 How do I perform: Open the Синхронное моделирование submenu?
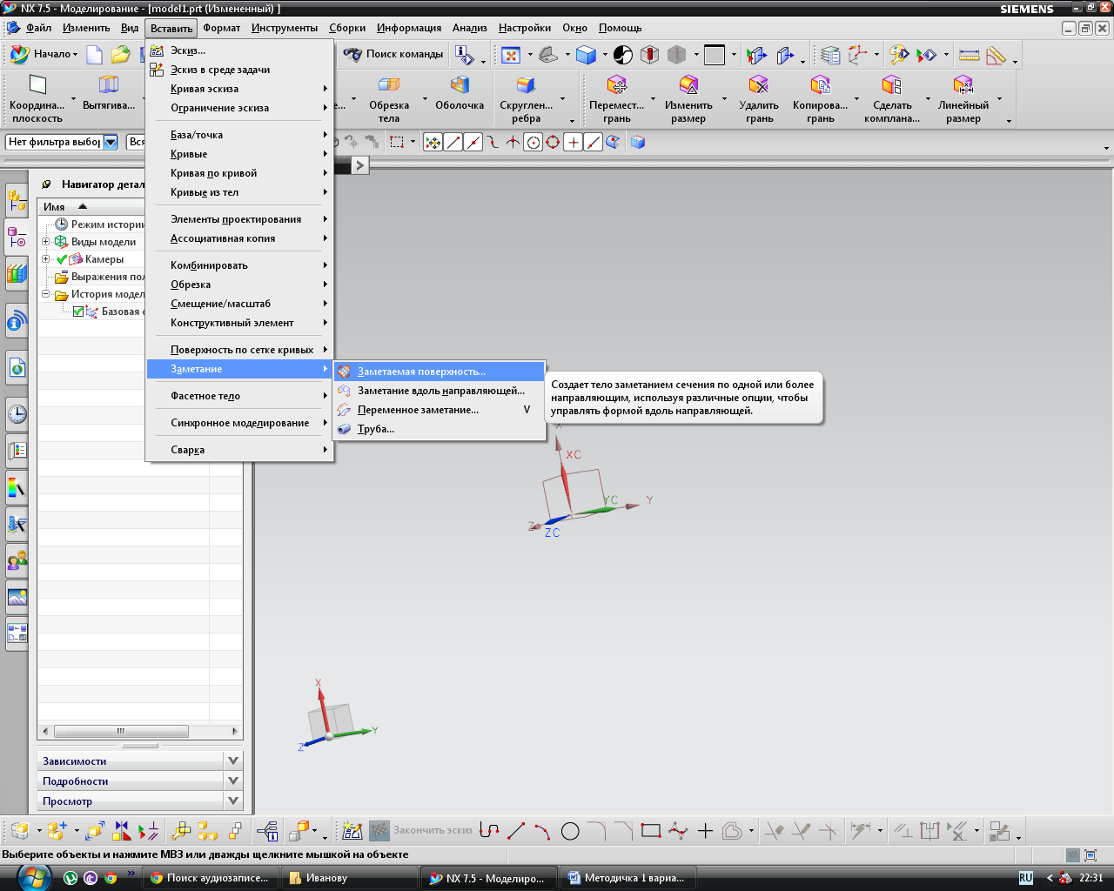(x=239, y=423)
